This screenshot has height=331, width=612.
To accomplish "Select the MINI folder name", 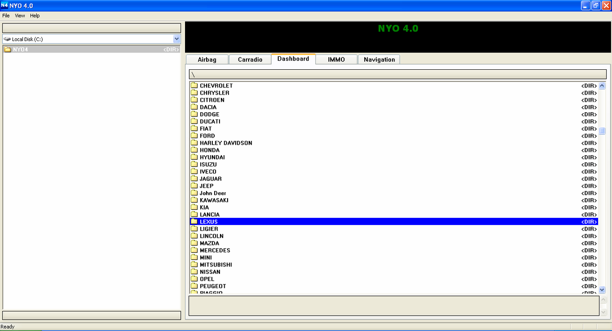I will pos(206,257).
